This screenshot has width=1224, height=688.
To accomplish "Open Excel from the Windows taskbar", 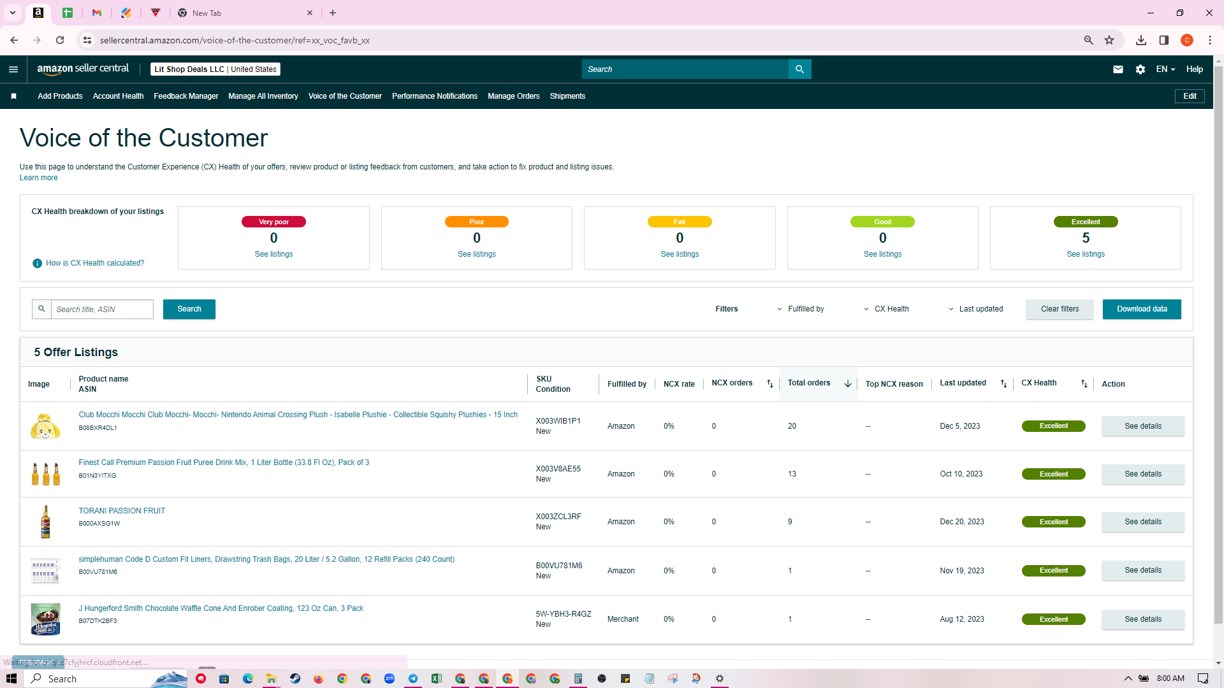I will click(437, 678).
